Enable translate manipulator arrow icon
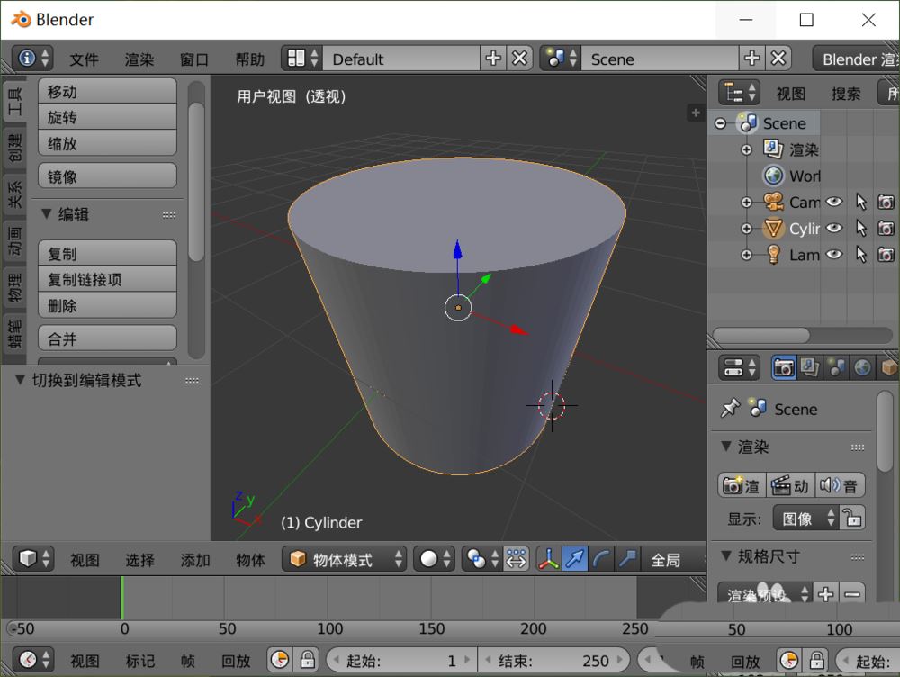Viewport: 900px width, 677px height. tap(575, 558)
